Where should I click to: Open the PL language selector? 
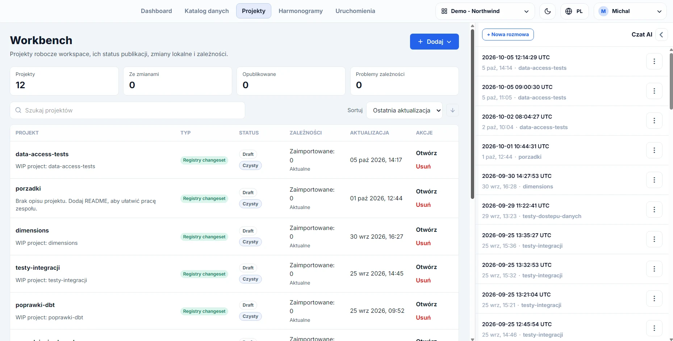pos(574,11)
